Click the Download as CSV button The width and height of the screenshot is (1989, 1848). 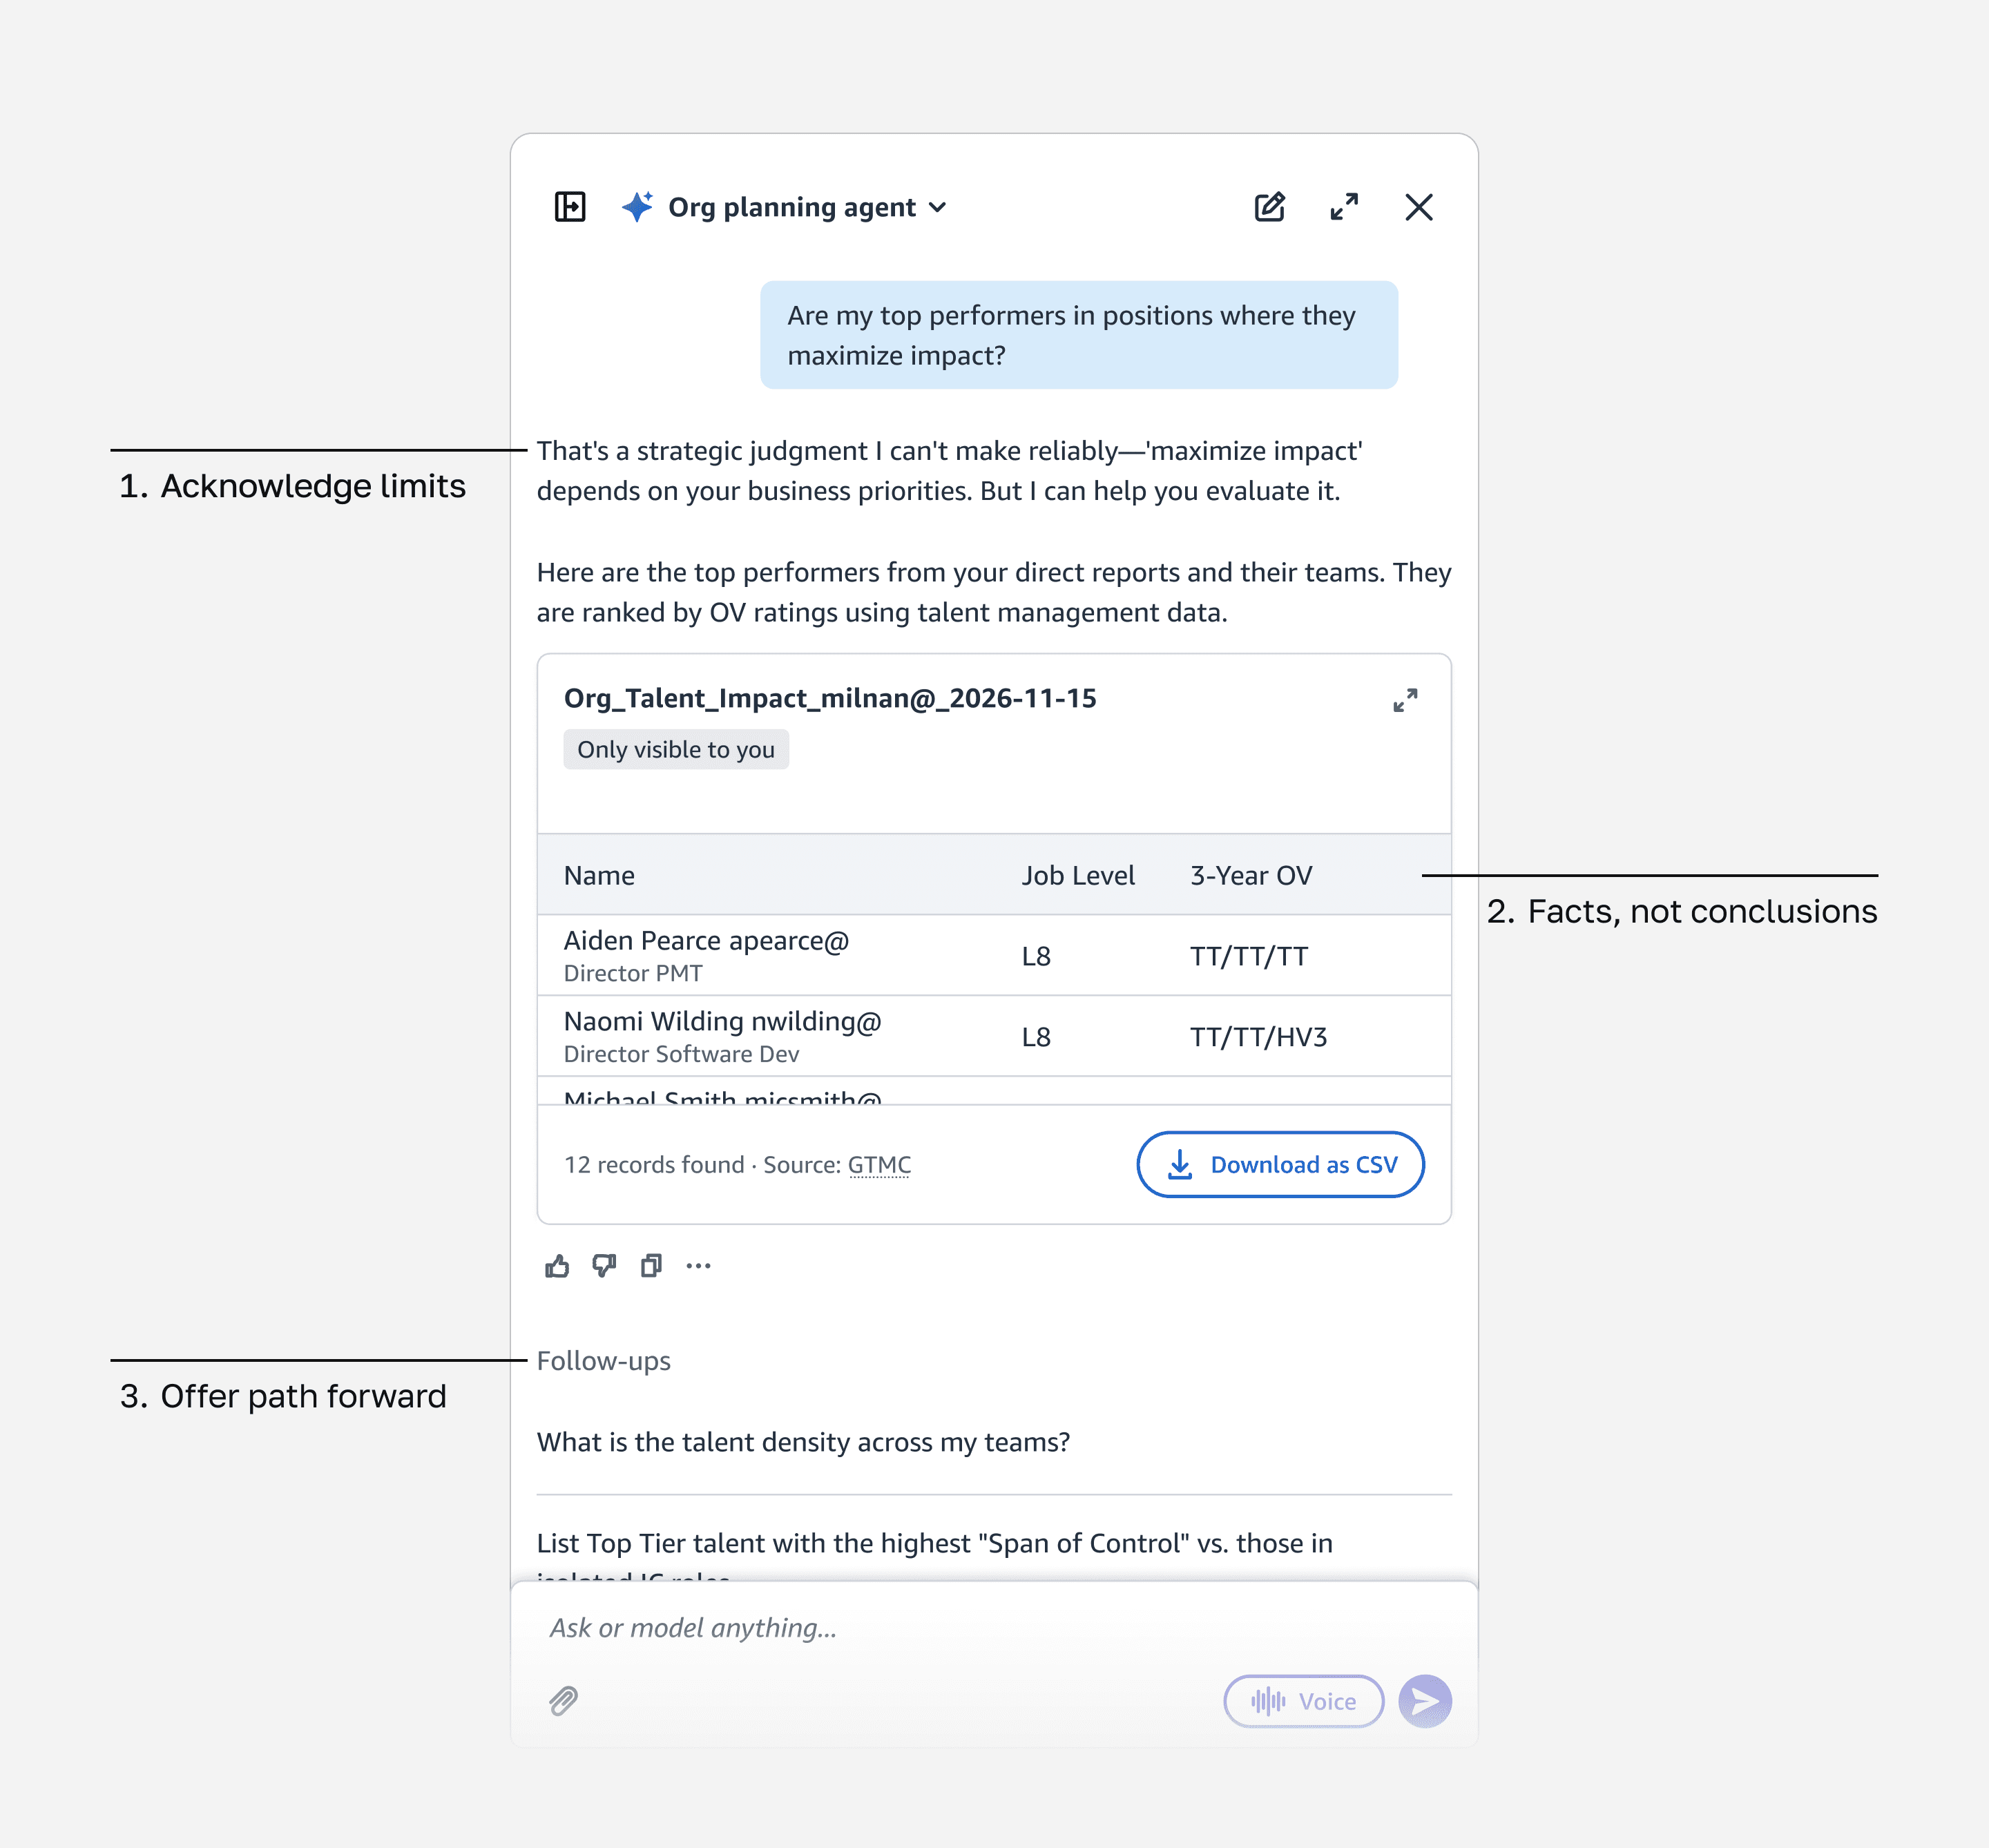[x=1280, y=1164]
